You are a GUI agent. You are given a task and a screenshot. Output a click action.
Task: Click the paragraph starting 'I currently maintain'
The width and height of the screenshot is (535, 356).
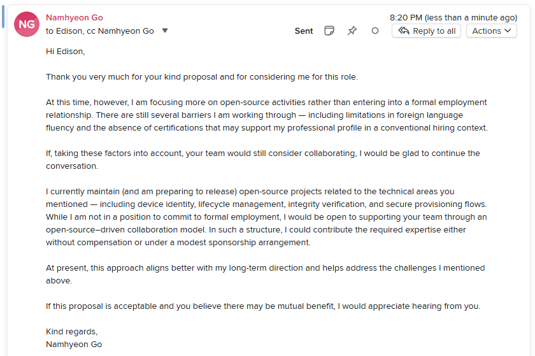tap(266, 217)
